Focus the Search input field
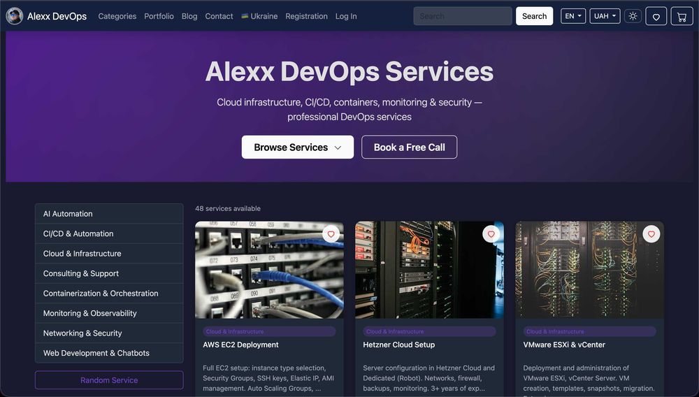699x397 pixels. click(463, 16)
